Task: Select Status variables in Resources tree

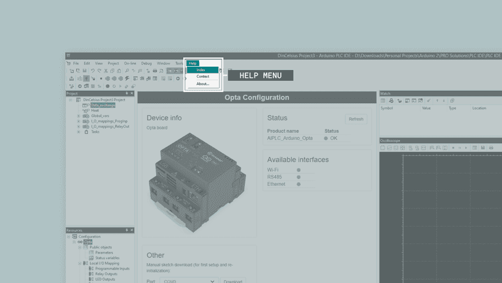Action: 107,258
